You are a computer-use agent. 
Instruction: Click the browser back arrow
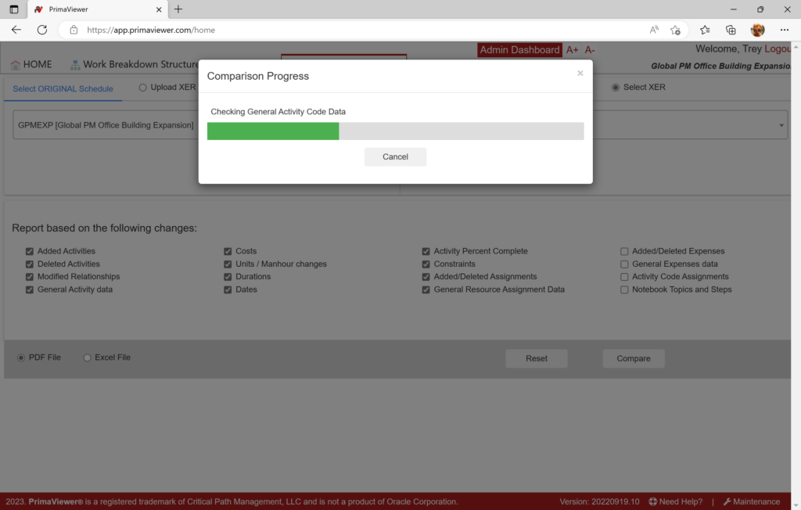pyautogui.click(x=16, y=30)
